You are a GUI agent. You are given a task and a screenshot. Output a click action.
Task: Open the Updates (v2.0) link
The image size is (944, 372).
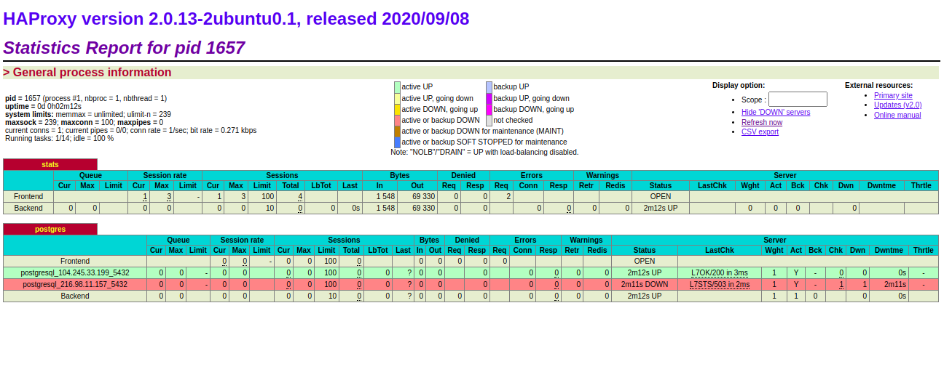pos(897,105)
